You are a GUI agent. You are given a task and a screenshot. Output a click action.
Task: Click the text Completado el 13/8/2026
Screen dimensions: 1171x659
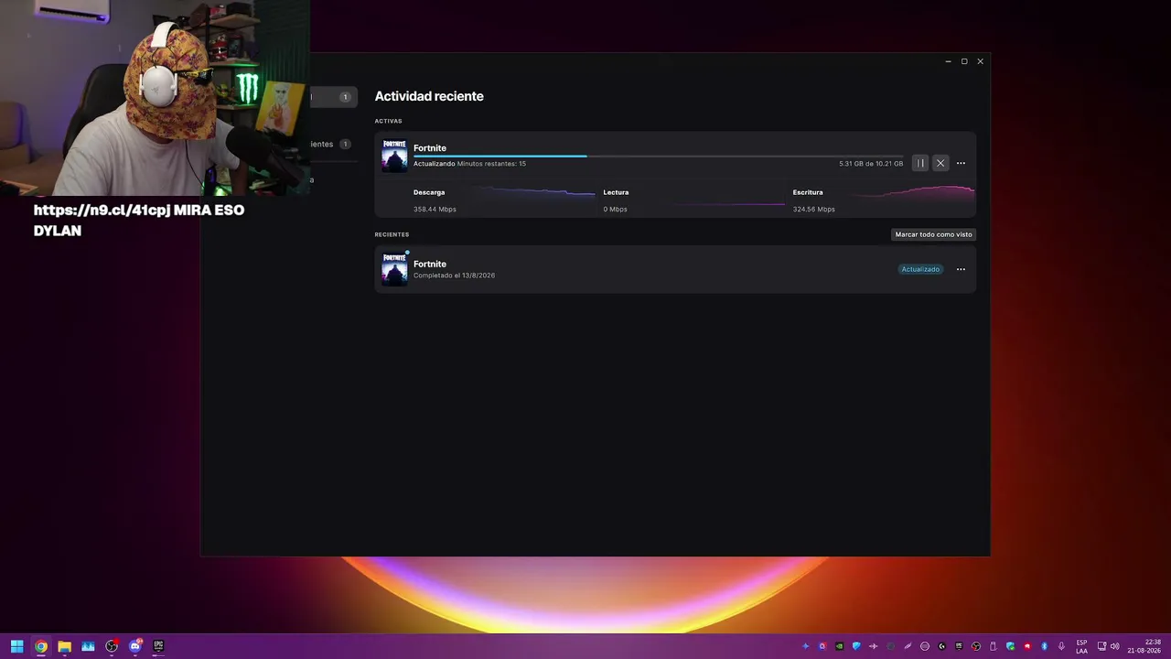pos(454,275)
